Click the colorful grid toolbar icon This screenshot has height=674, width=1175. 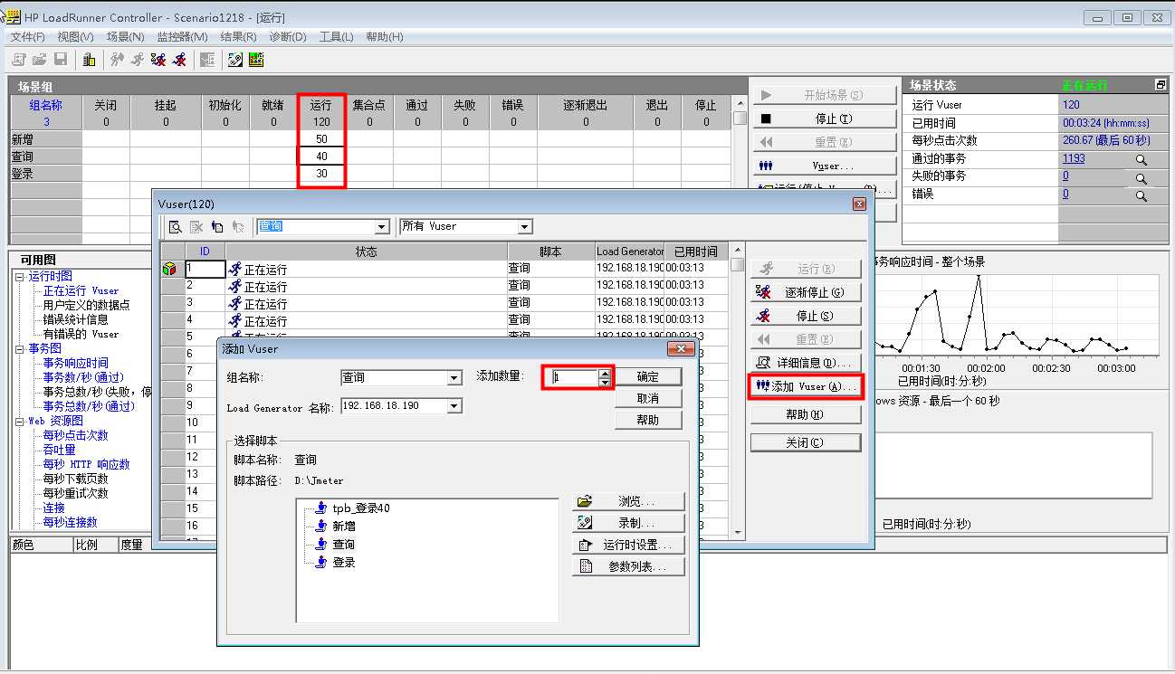tap(256, 60)
